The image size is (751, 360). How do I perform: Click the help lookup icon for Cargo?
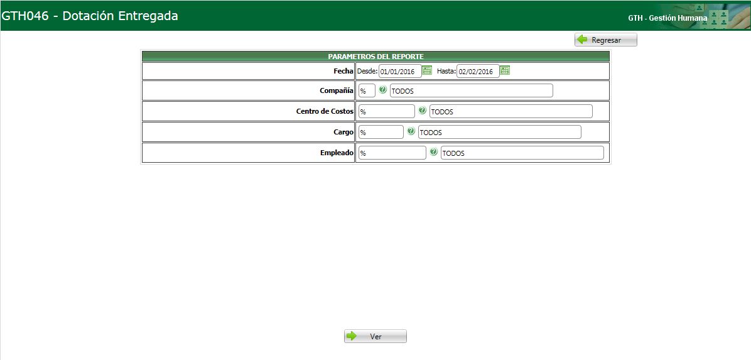(411, 131)
